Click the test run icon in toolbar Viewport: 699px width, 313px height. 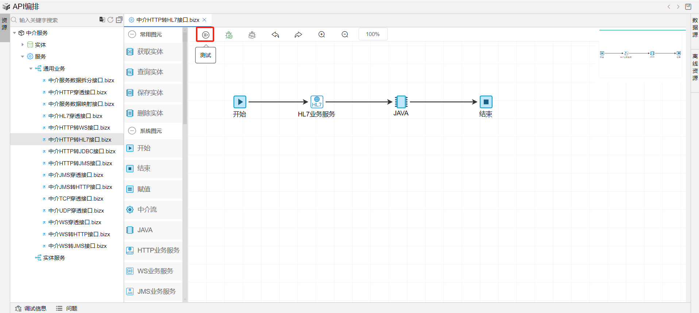click(205, 35)
